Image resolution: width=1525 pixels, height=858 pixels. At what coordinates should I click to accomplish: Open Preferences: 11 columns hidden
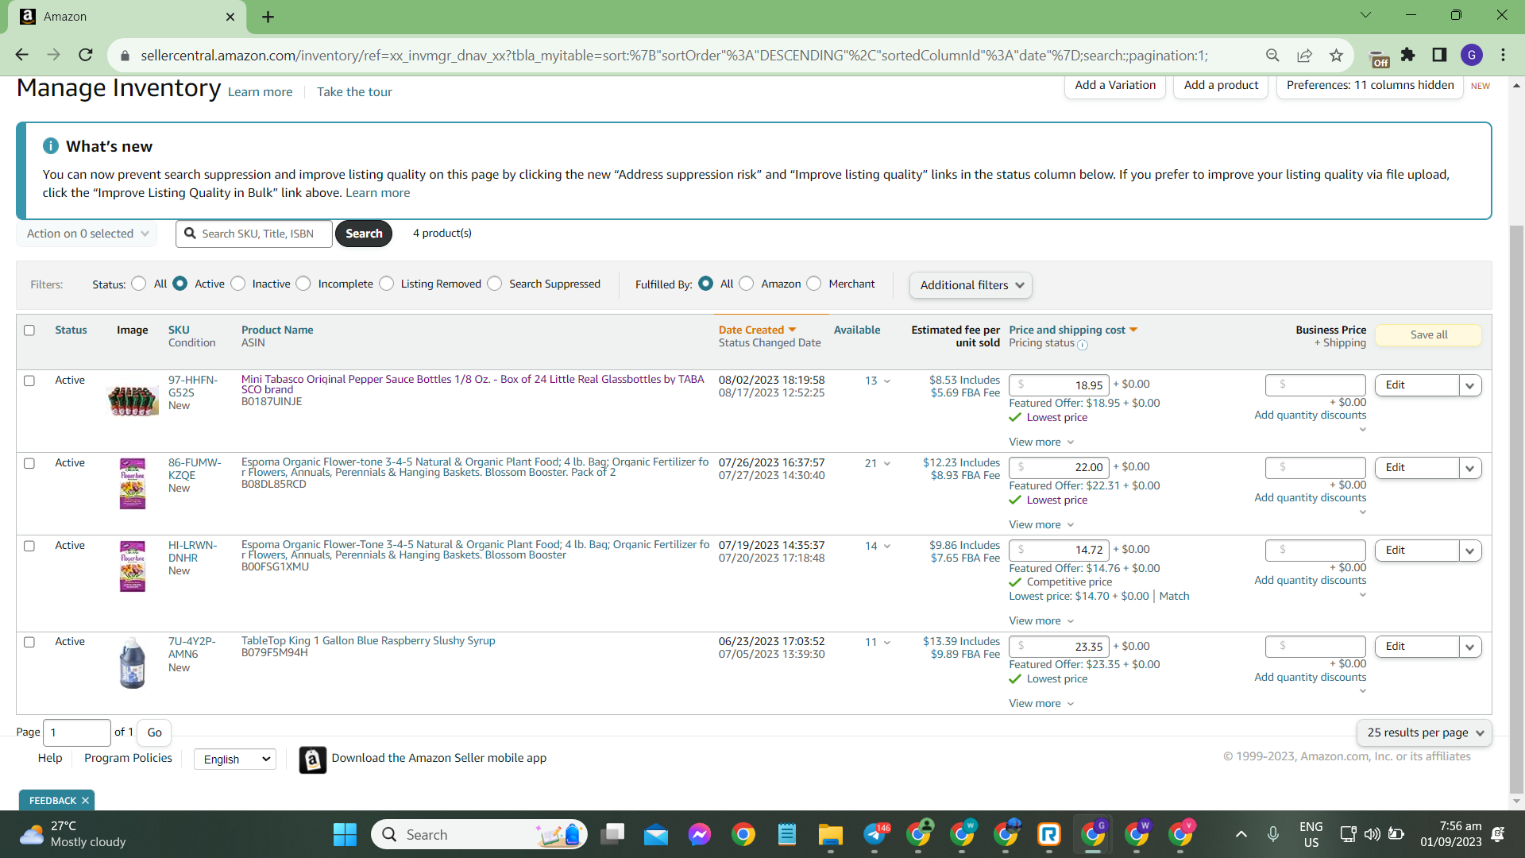click(x=1370, y=85)
